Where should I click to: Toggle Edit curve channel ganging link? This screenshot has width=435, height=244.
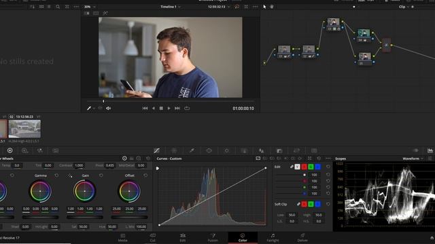pos(292,167)
